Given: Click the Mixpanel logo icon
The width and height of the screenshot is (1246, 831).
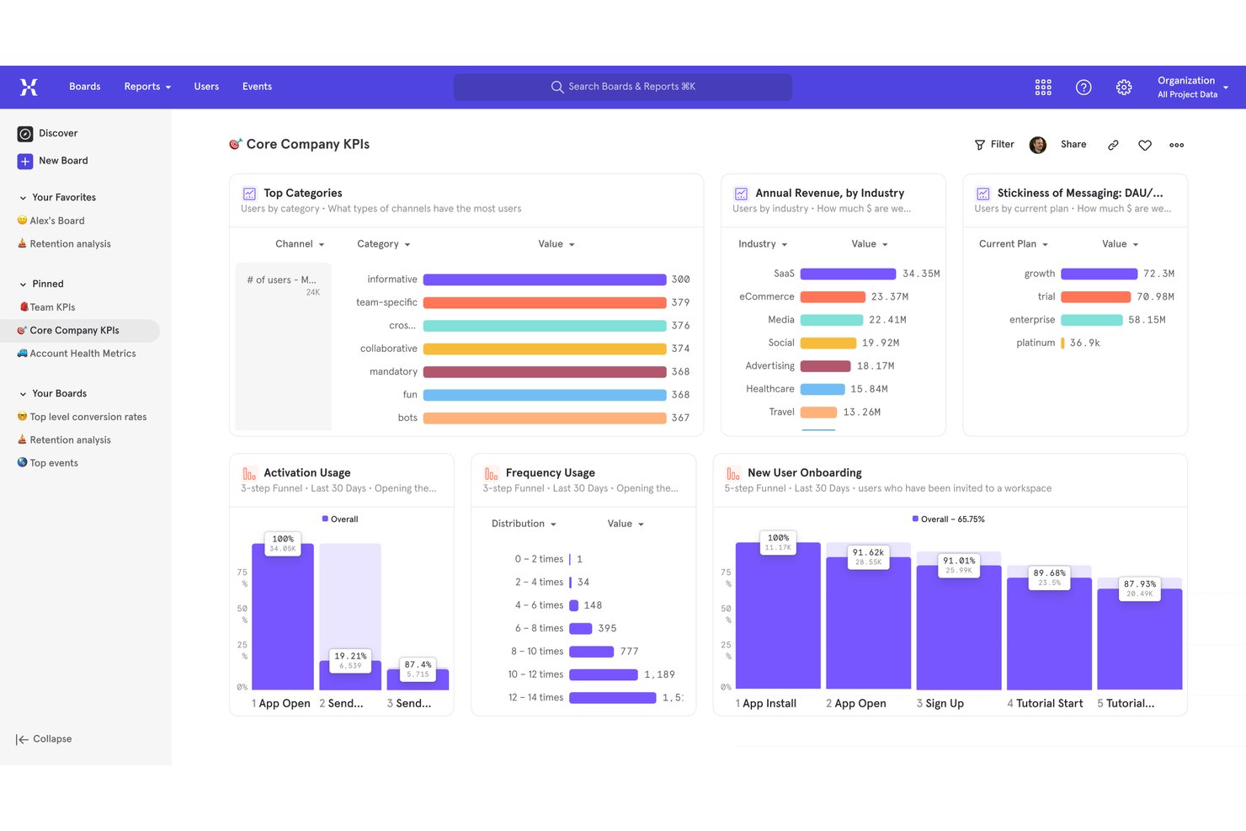Looking at the screenshot, I should click(29, 87).
